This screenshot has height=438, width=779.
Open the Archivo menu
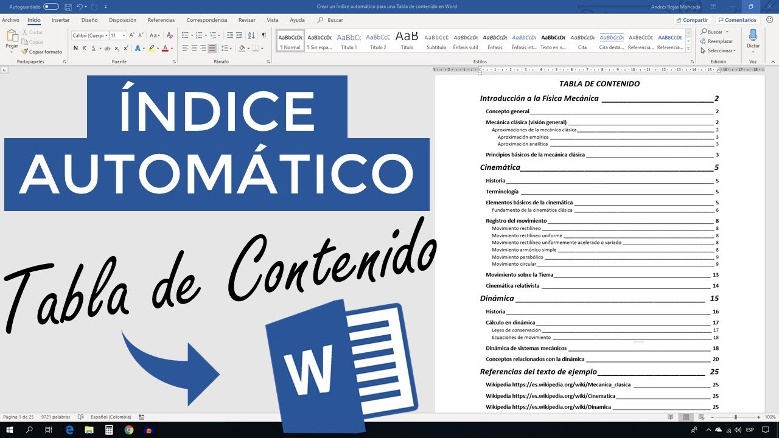10,20
